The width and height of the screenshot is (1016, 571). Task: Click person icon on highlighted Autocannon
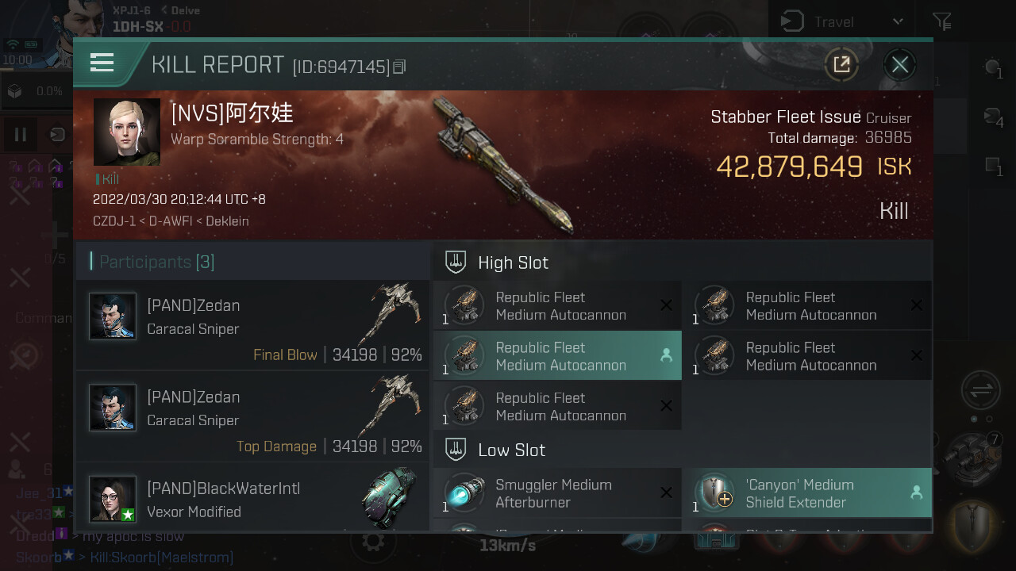666,356
